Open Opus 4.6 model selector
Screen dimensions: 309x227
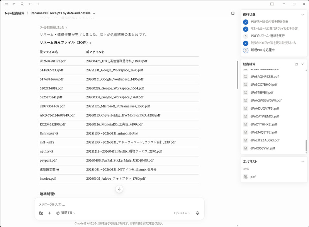pyautogui.click(x=182, y=213)
